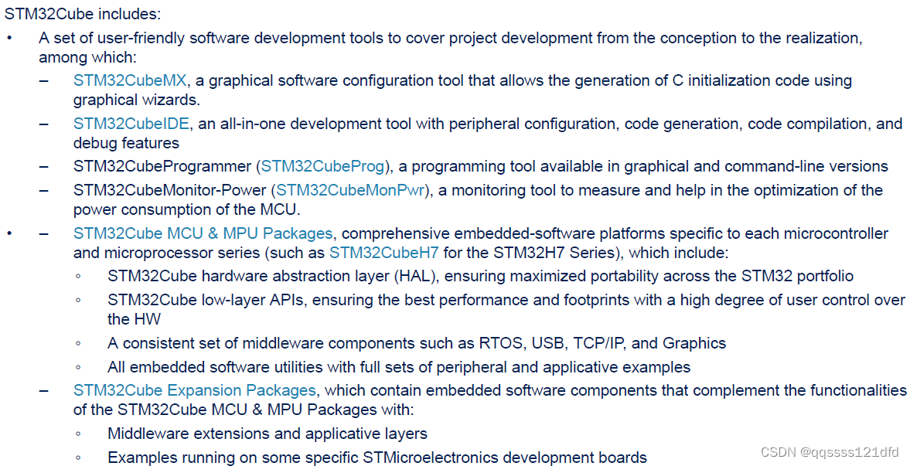Click the line 'among which:'
The height and width of the screenshot is (466, 910).
(x=87, y=57)
